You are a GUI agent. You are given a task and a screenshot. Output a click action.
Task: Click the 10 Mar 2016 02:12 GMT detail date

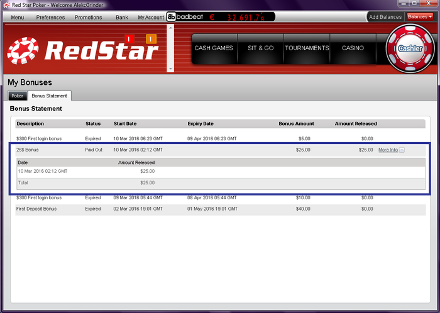tap(43, 171)
